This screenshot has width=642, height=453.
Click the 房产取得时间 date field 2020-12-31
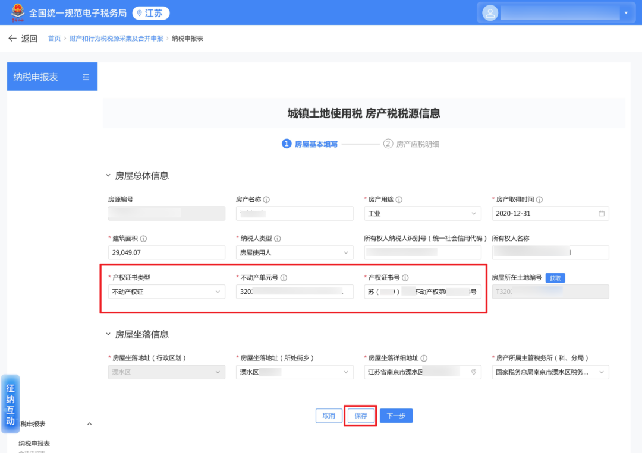(550, 213)
